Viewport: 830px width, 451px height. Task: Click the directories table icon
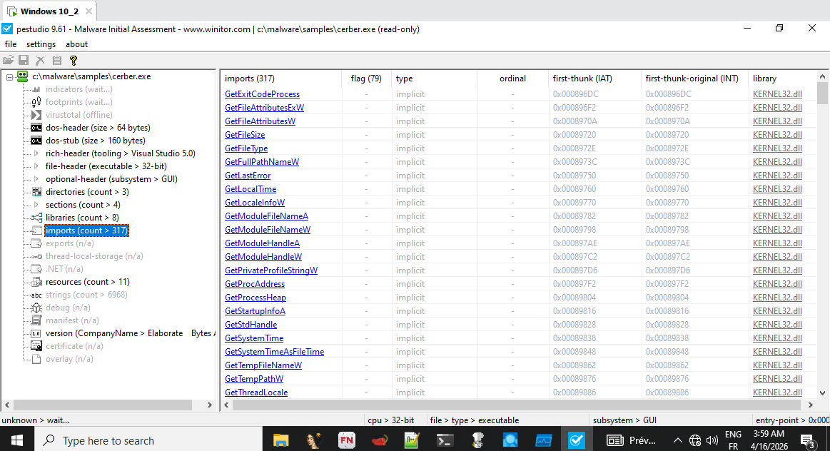coord(36,192)
